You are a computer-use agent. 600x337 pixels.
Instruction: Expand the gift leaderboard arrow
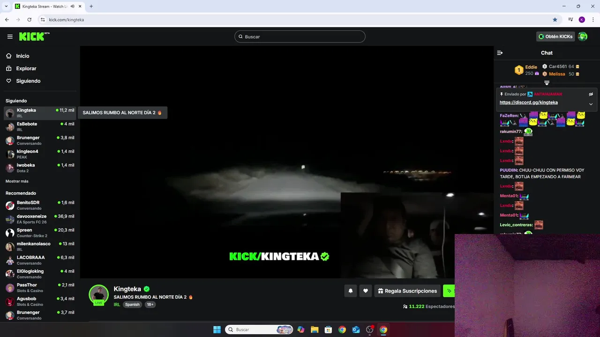[547, 83]
